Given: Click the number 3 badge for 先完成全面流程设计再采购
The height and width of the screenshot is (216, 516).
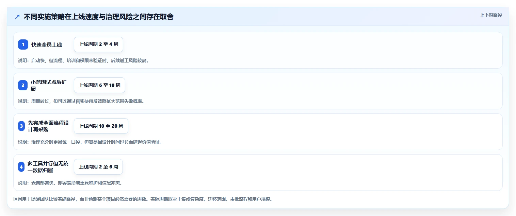Looking at the screenshot, I should (21, 126).
